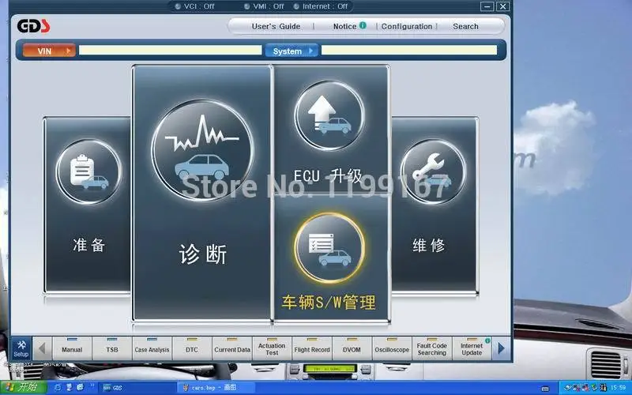
Task: Select the 准备 preparation clipboard icon
Action: click(x=88, y=171)
